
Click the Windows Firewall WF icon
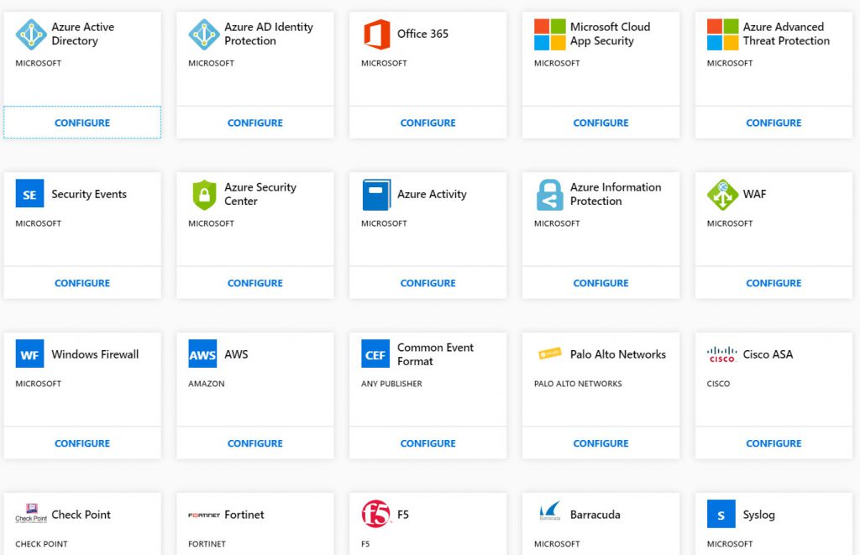29,353
